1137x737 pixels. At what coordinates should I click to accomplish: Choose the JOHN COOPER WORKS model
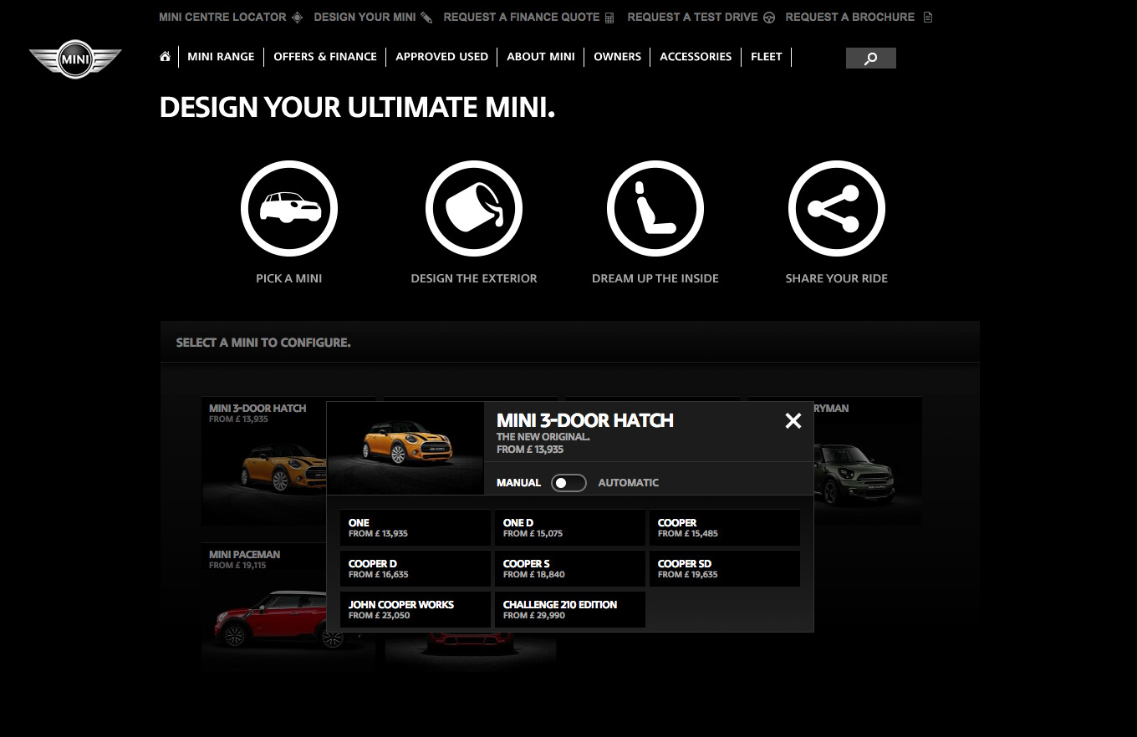(x=416, y=610)
